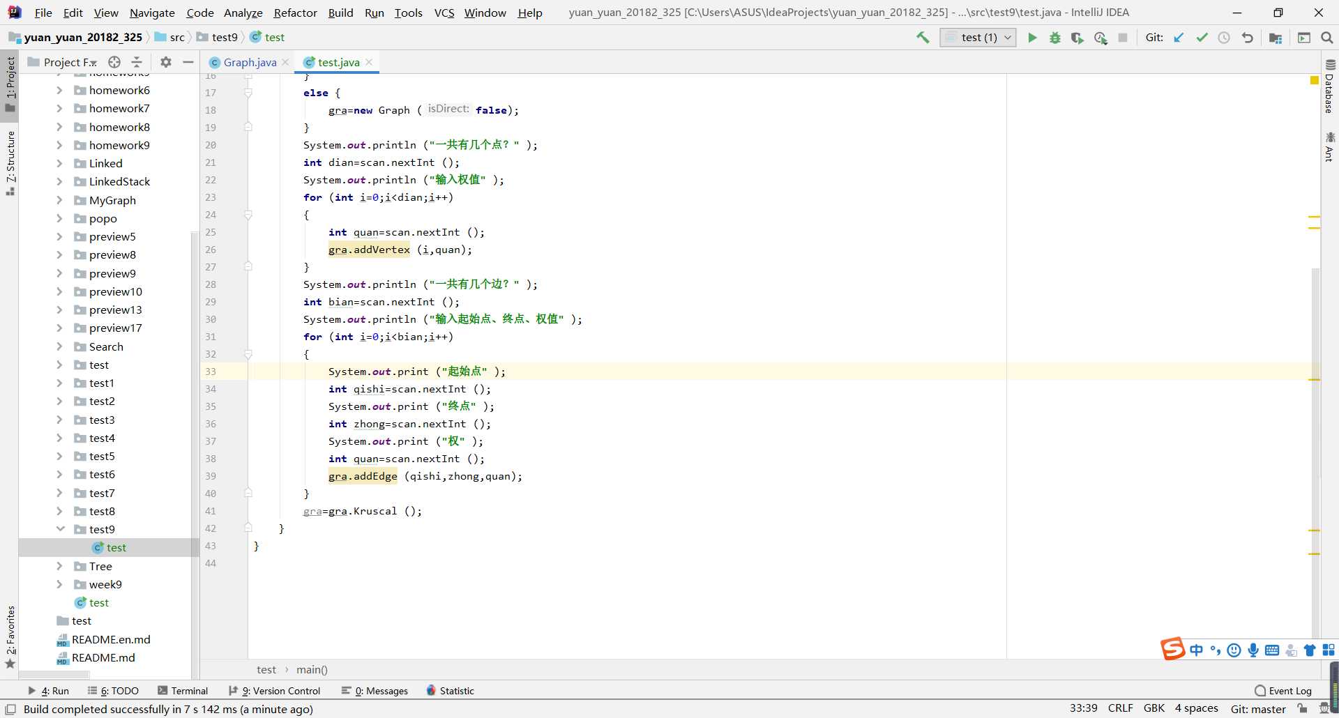The width and height of the screenshot is (1339, 718).
Task: Open the 9: Version Control window
Action: point(275,691)
